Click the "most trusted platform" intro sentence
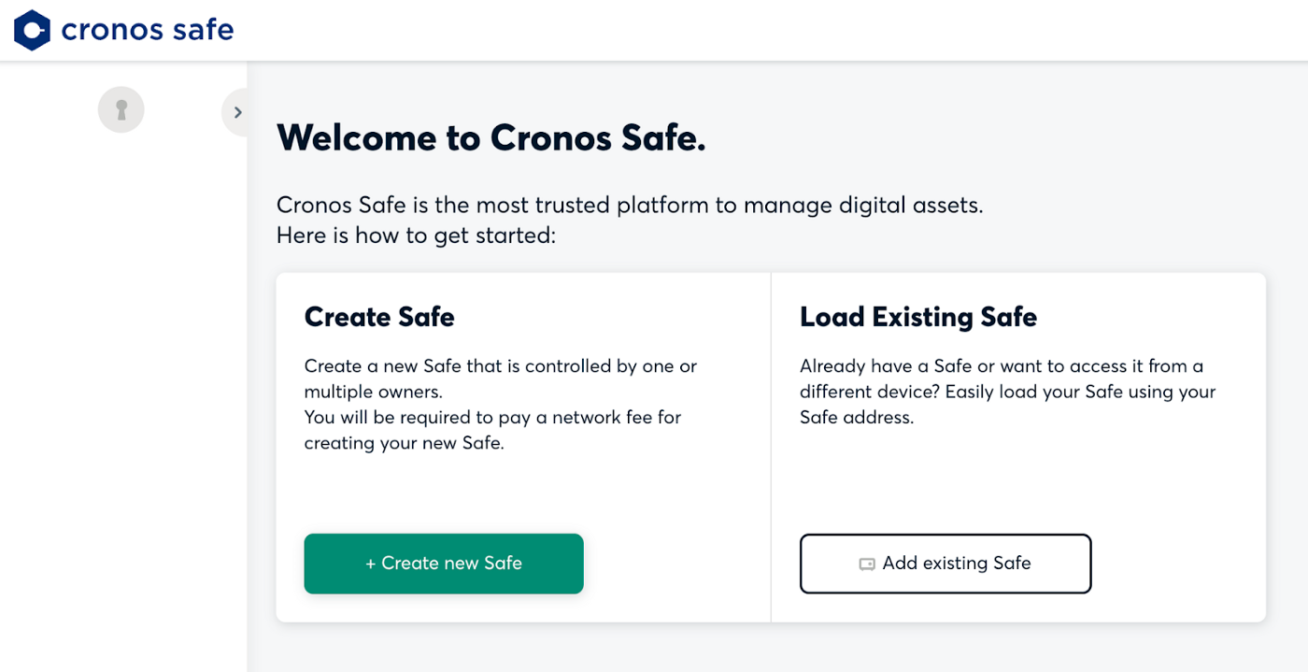 (630, 205)
